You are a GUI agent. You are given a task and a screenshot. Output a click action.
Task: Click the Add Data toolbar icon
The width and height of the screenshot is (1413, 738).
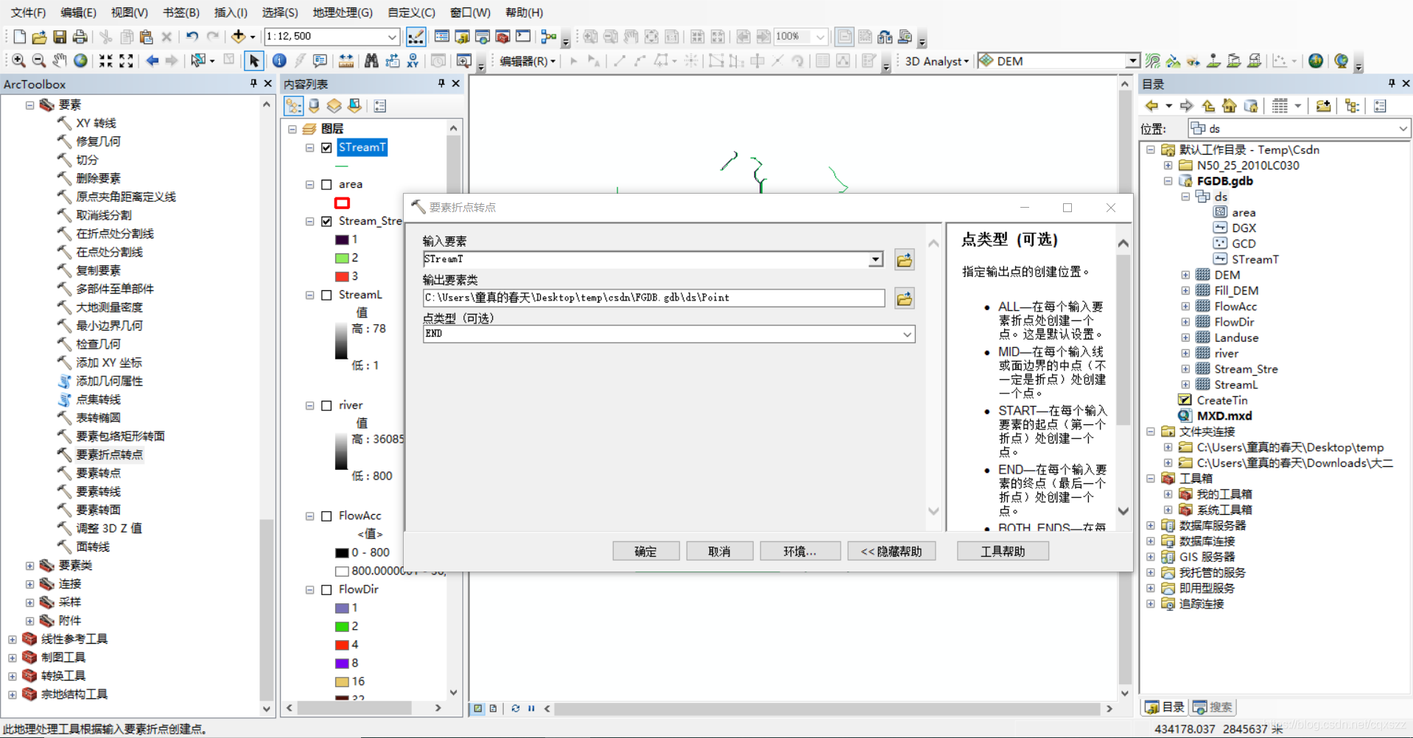(238, 36)
